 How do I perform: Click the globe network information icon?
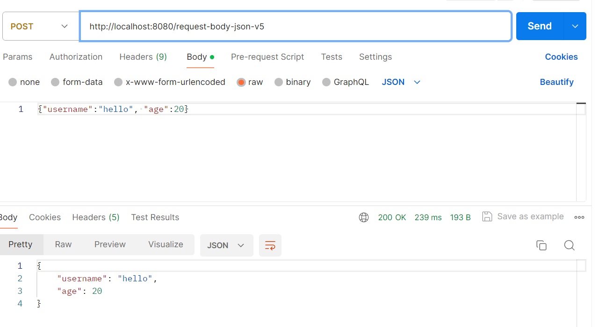click(364, 217)
